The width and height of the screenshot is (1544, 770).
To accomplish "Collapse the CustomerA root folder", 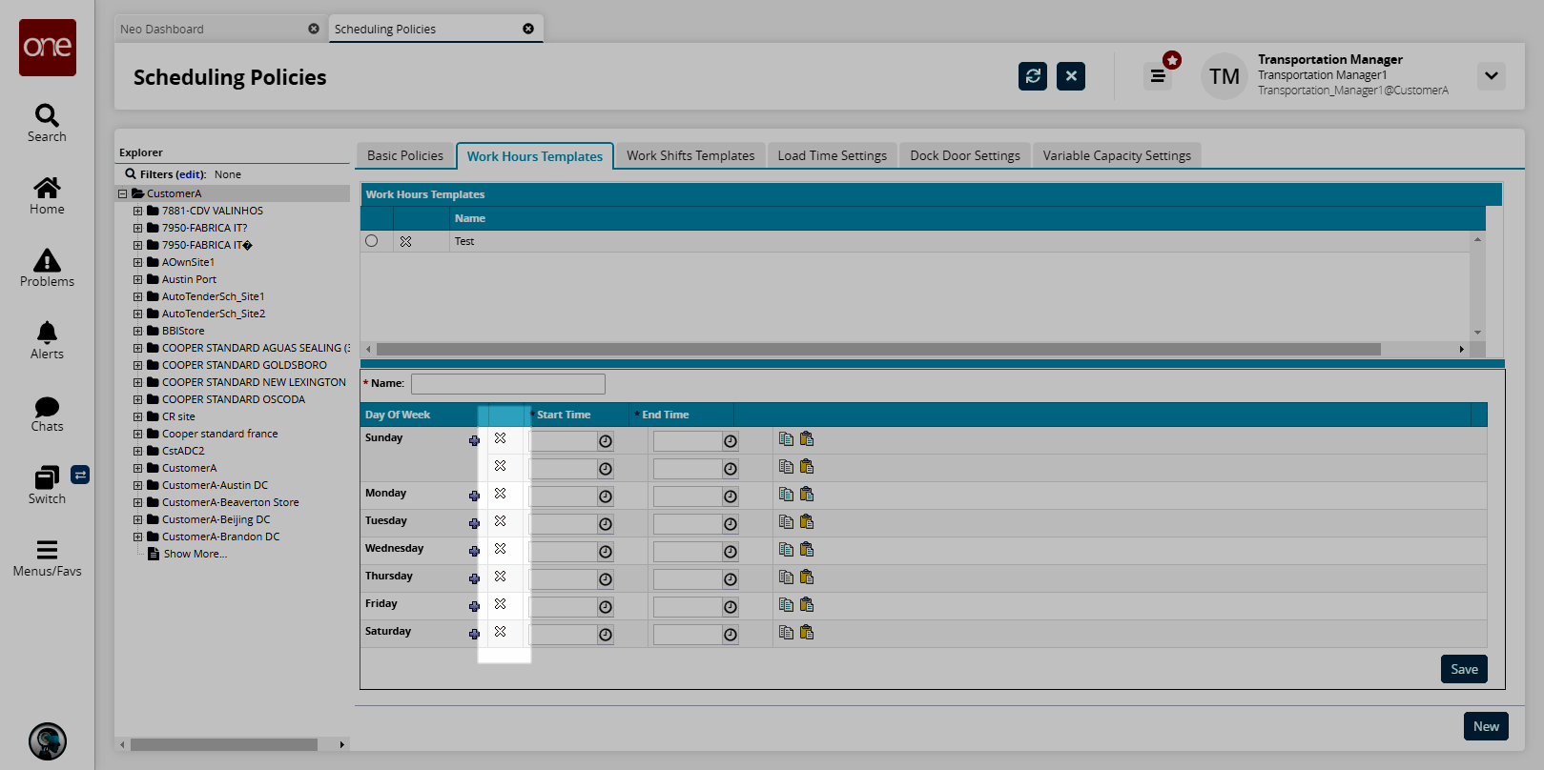I will click(x=122, y=193).
